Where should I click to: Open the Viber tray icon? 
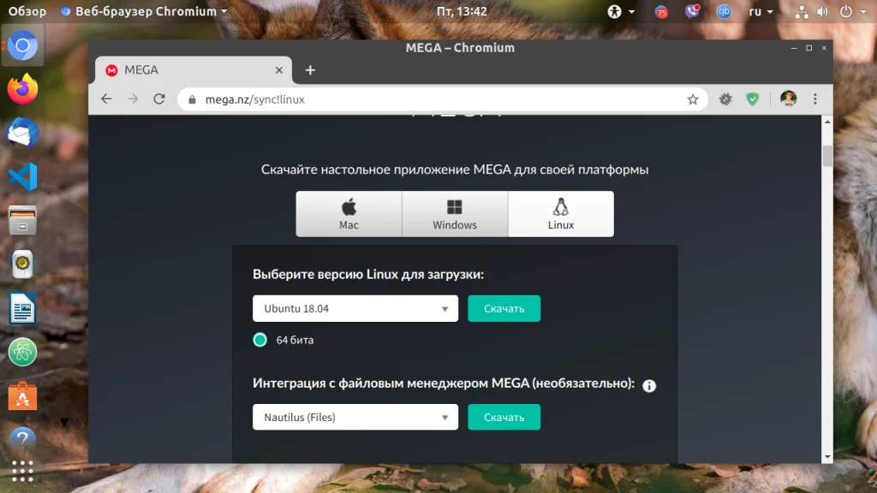coord(692,12)
